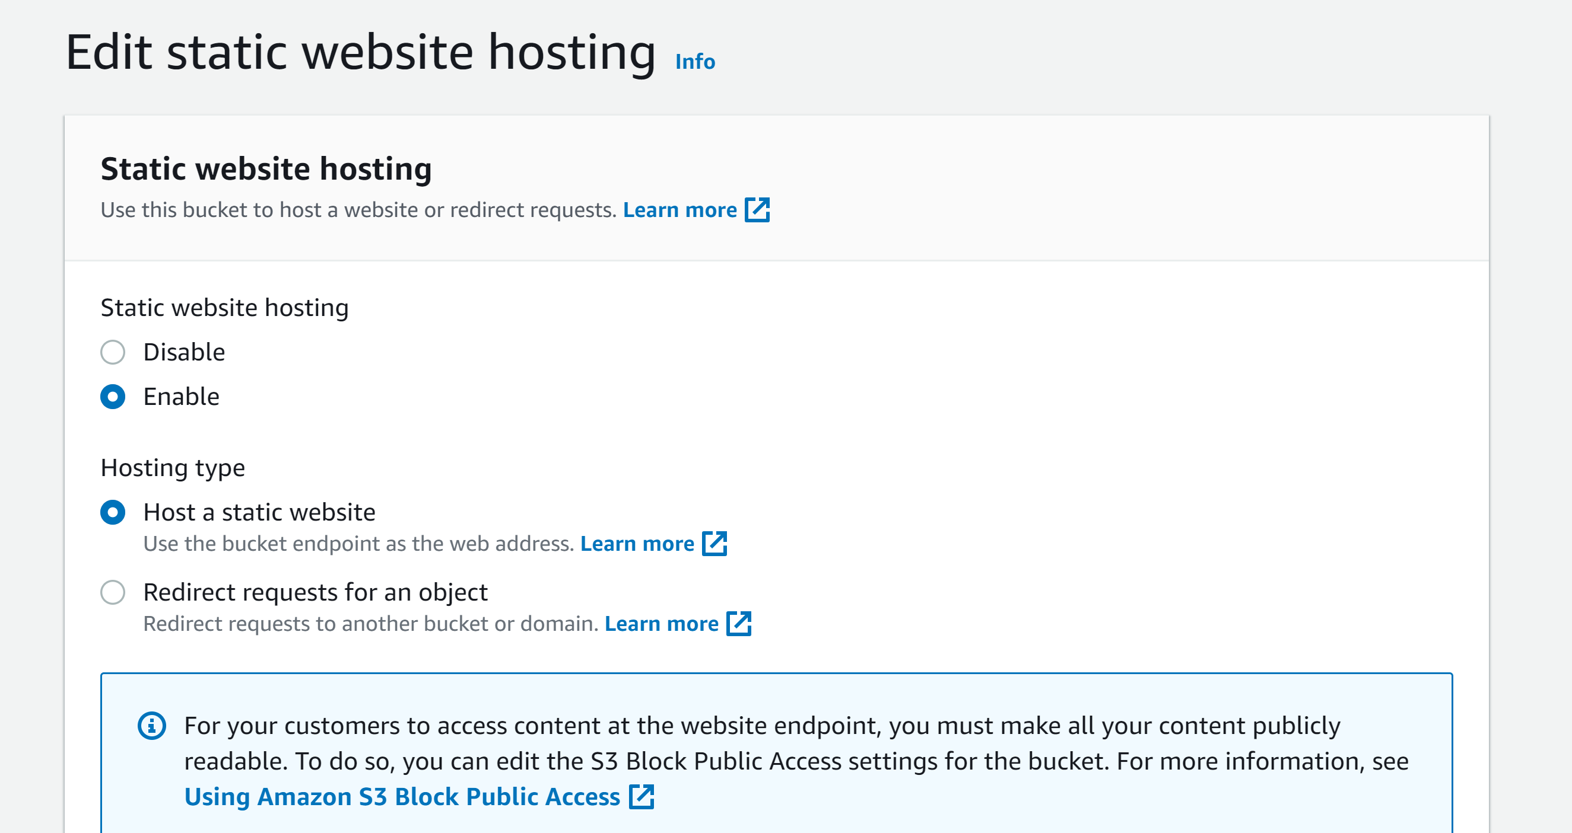Click the Hosting type label
This screenshot has width=1572, height=833.
(173, 468)
